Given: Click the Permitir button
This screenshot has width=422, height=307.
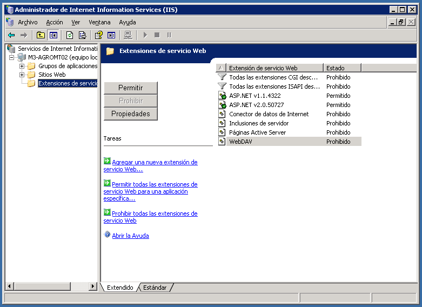Looking at the screenshot, I should tap(131, 88).
